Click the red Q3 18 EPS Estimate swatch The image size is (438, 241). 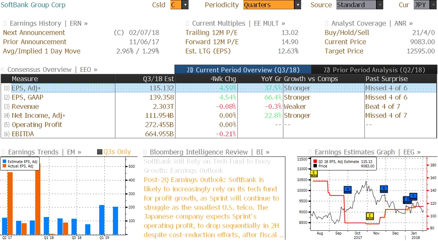315,161
